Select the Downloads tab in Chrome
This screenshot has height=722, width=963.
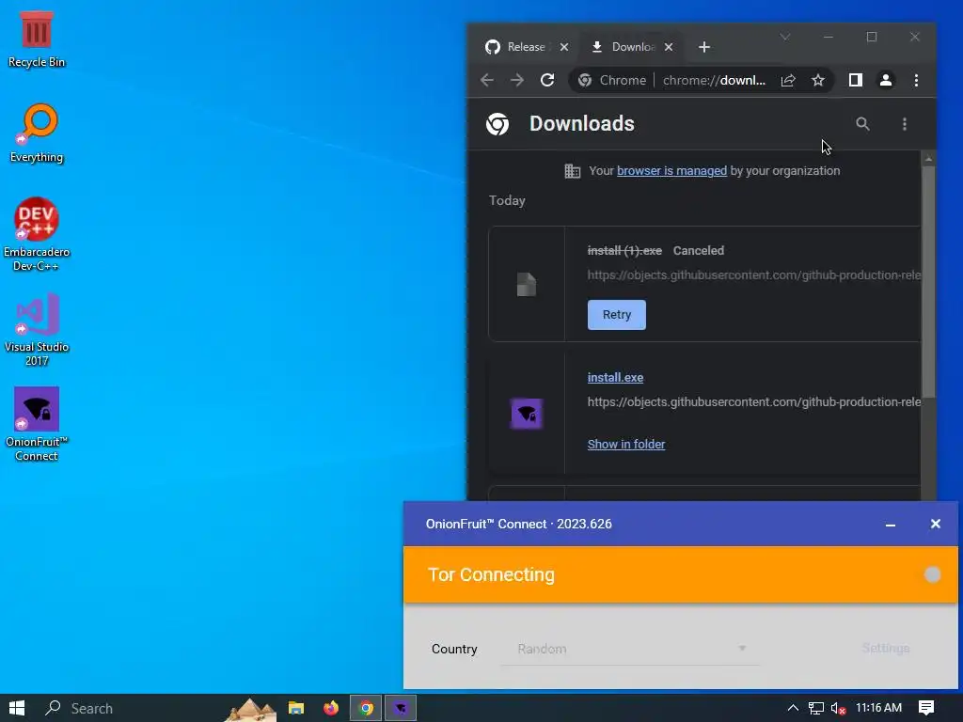point(624,47)
